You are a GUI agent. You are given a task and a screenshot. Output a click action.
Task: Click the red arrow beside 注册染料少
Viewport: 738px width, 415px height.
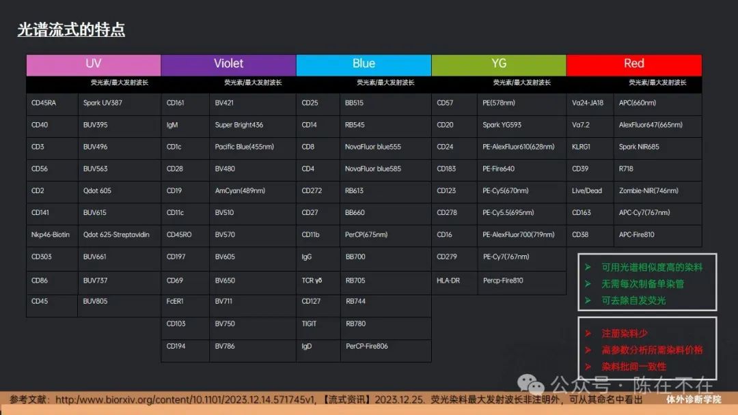587,334
